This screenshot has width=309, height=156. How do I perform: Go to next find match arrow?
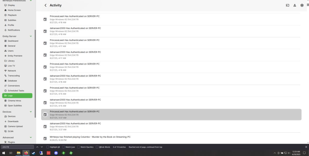tap(42, 147)
